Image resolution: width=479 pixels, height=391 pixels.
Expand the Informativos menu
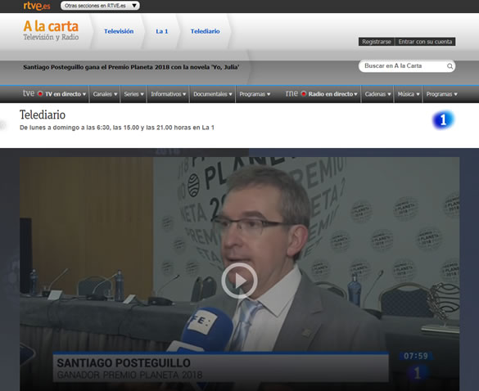pos(169,94)
